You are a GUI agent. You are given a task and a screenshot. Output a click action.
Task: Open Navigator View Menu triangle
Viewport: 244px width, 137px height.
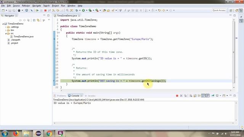tap(49, 20)
